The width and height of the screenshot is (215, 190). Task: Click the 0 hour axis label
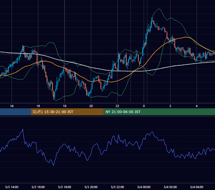tap(144, 106)
